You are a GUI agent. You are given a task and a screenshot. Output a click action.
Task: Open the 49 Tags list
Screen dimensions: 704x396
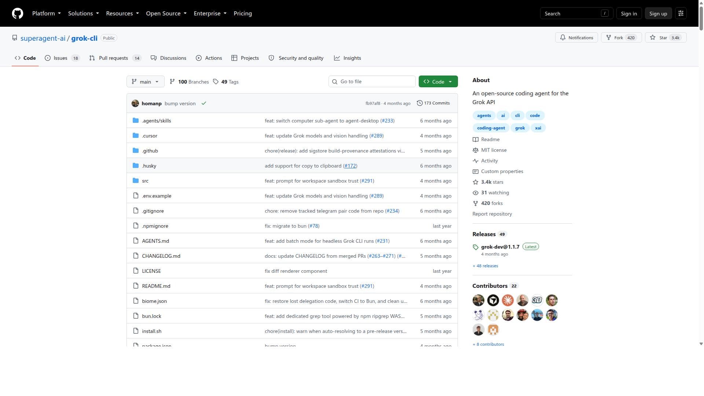coord(226,82)
